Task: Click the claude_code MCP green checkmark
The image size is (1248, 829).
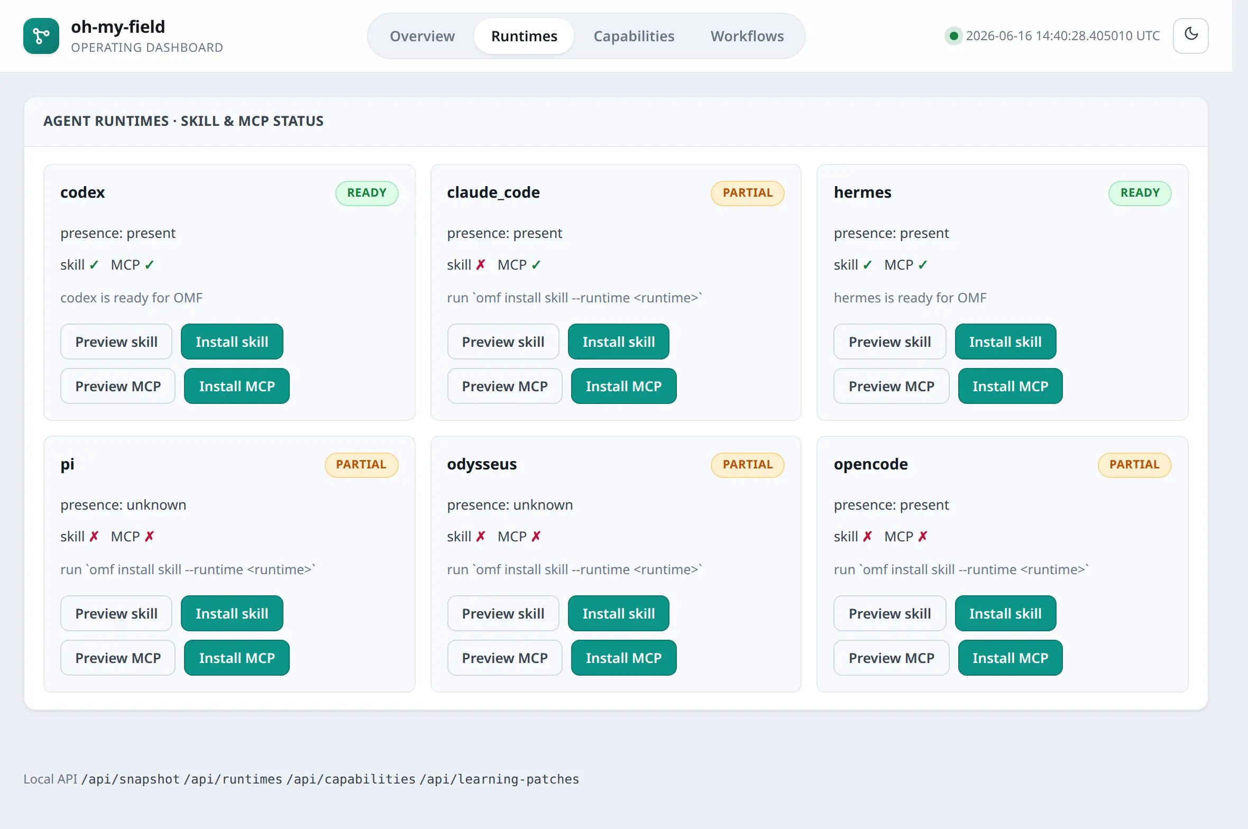Action: [x=536, y=265]
